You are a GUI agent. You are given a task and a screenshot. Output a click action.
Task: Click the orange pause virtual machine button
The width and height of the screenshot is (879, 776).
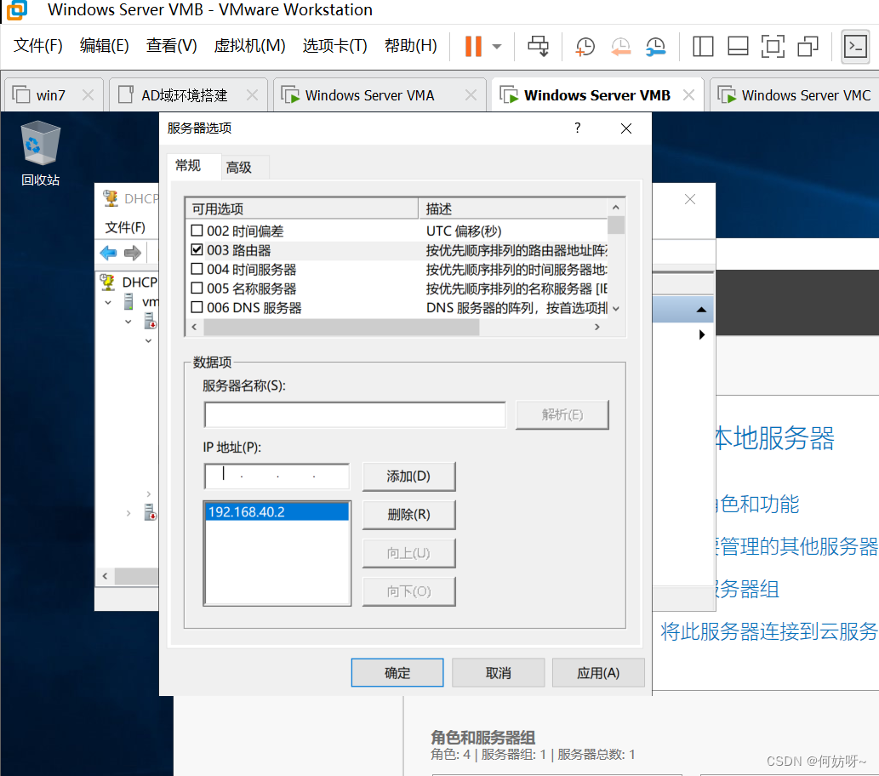pyautogui.click(x=472, y=46)
